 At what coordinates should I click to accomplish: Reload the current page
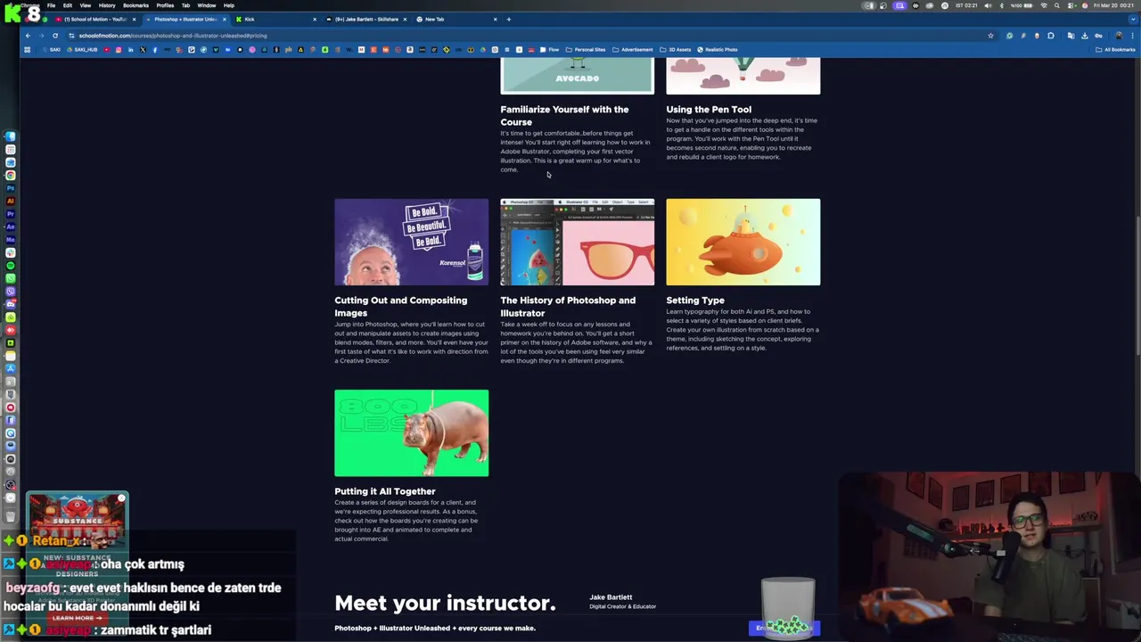(55, 36)
